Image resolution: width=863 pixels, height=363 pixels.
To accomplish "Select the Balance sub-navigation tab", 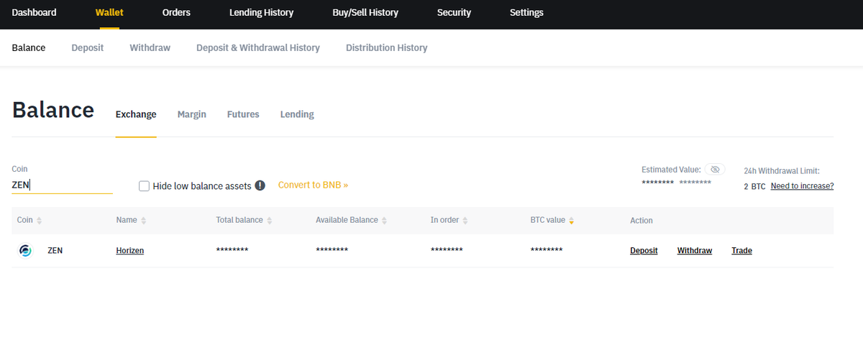I will [29, 47].
